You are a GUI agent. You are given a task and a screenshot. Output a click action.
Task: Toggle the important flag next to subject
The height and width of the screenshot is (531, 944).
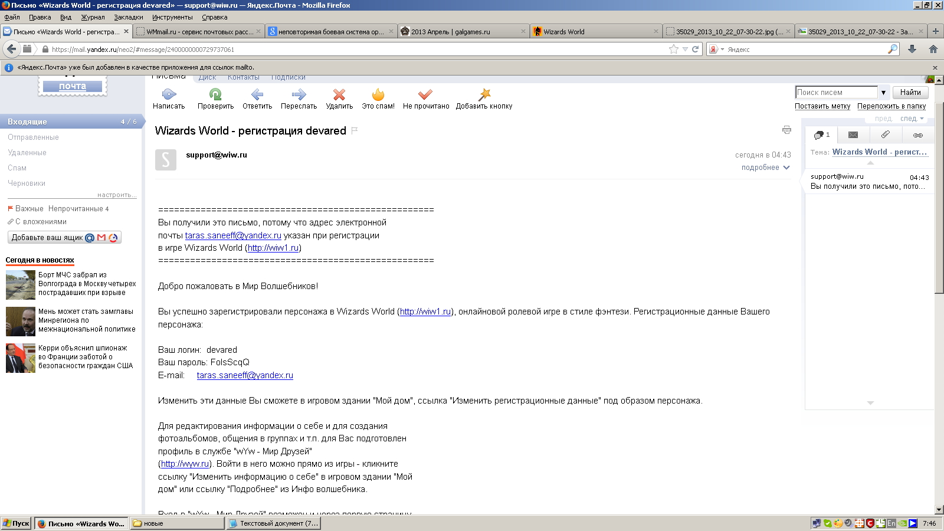tap(355, 131)
